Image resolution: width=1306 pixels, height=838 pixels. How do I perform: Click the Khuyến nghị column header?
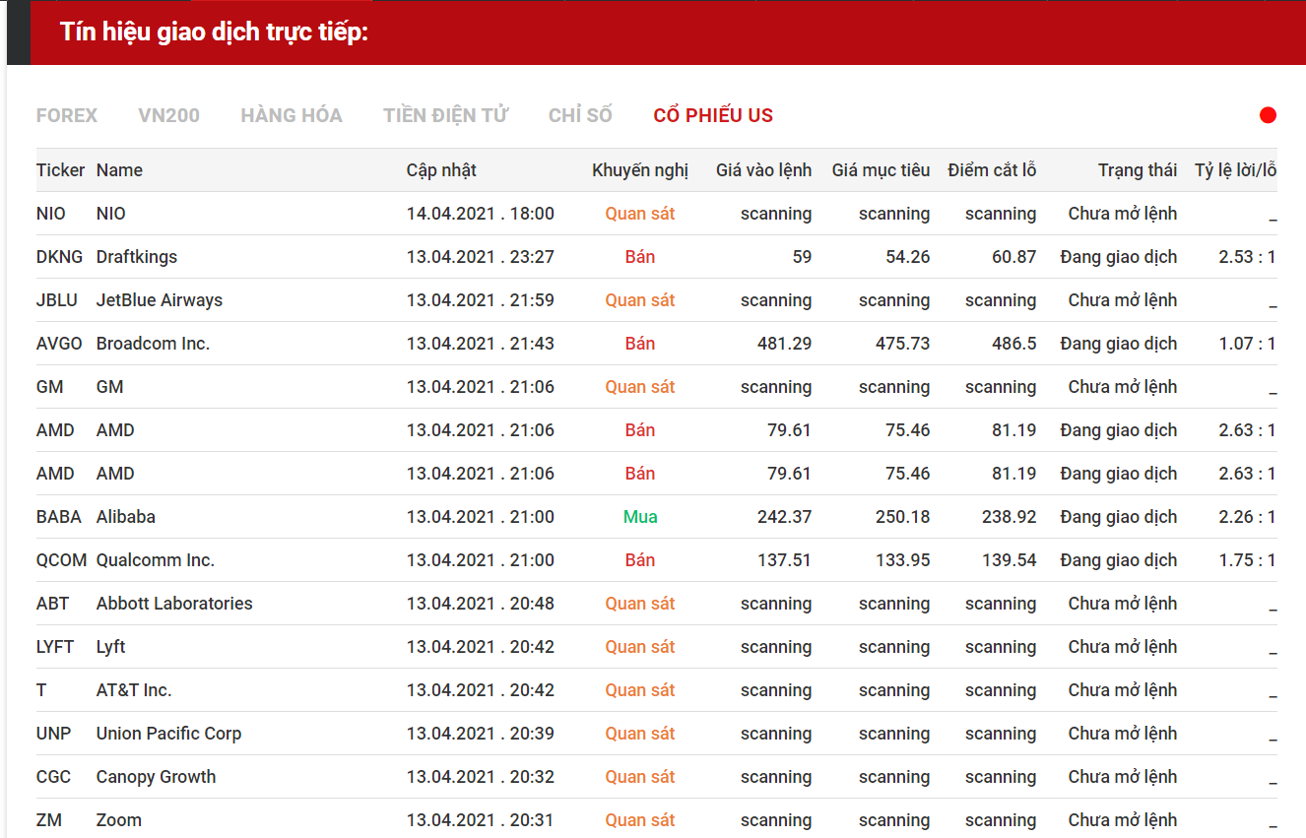click(x=640, y=170)
